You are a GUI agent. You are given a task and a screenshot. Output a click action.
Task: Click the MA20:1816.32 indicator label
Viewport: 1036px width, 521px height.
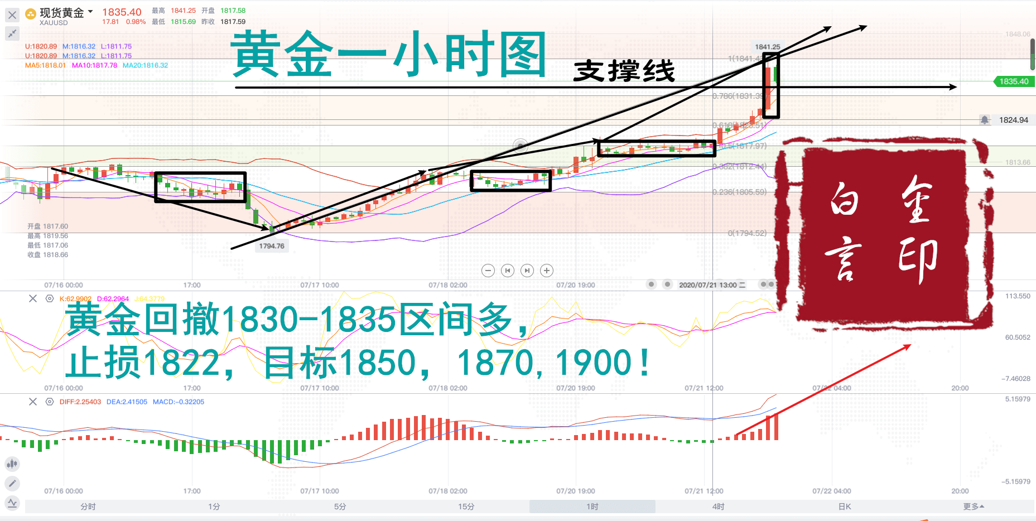tap(145, 65)
